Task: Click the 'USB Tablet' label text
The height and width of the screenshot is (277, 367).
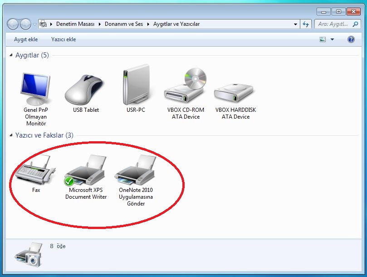Action: coord(86,110)
